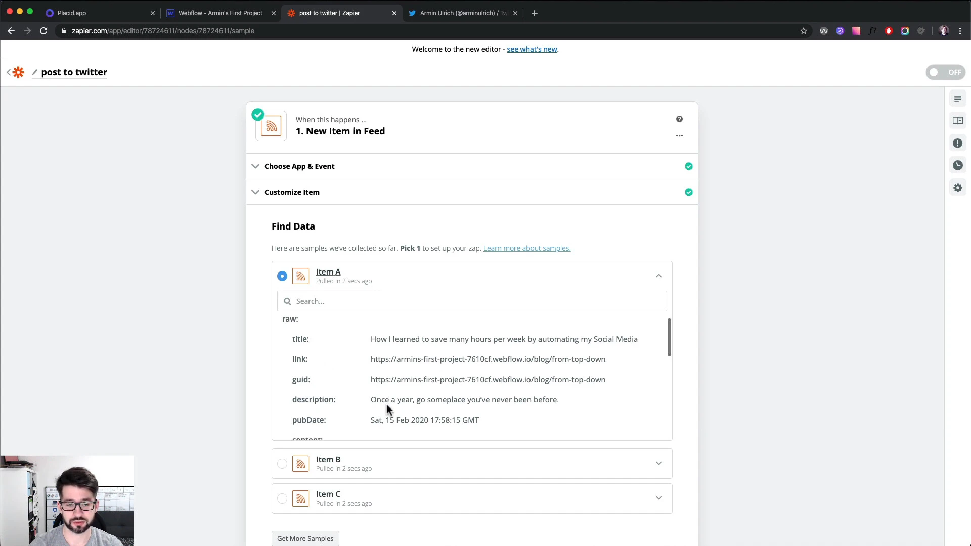Screen dimensions: 971x546
Task: Expand the Customize Item section
Action: pyautogui.click(x=255, y=192)
